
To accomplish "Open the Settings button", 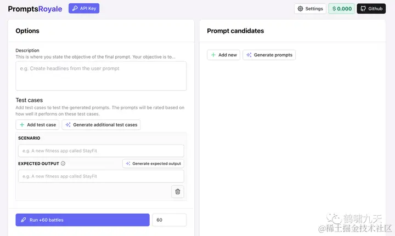I will click(310, 9).
